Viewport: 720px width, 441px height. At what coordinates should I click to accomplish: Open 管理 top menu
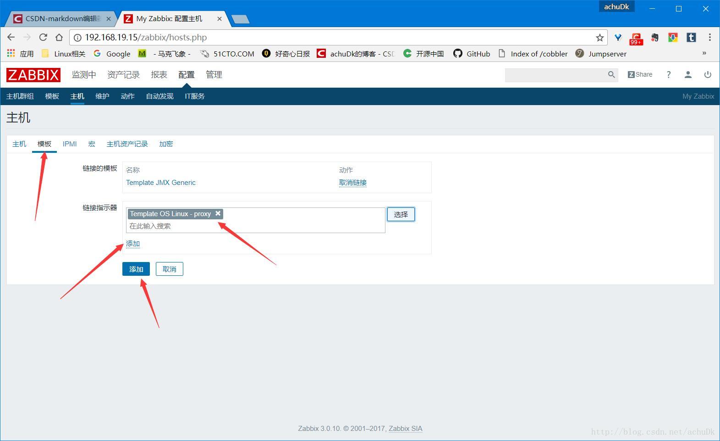point(214,75)
